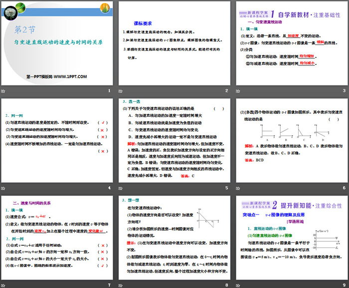
Task: Click the red '答案: BCD' text
Action: click(253, 160)
